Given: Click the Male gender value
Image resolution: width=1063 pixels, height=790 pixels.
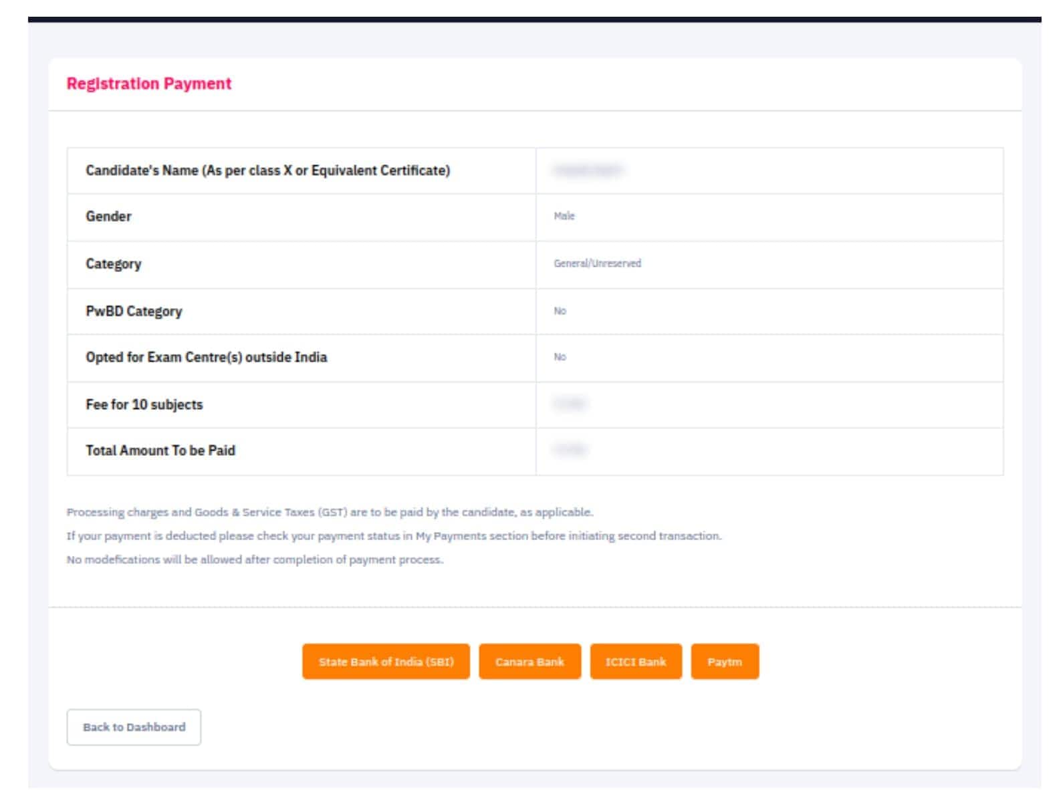Looking at the screenshot, I should click(564, 216).
